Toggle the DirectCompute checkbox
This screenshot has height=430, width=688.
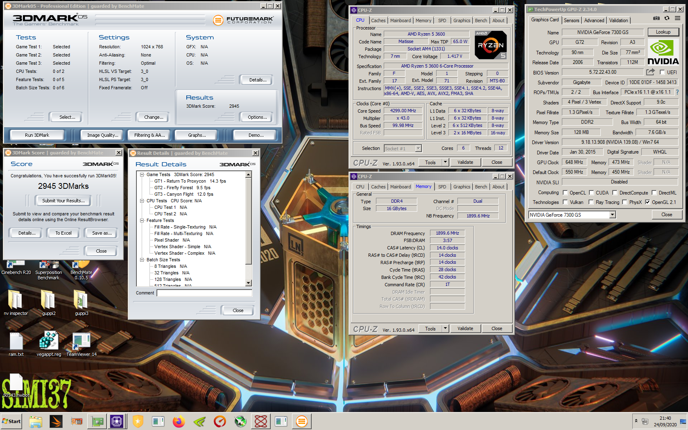615,193
